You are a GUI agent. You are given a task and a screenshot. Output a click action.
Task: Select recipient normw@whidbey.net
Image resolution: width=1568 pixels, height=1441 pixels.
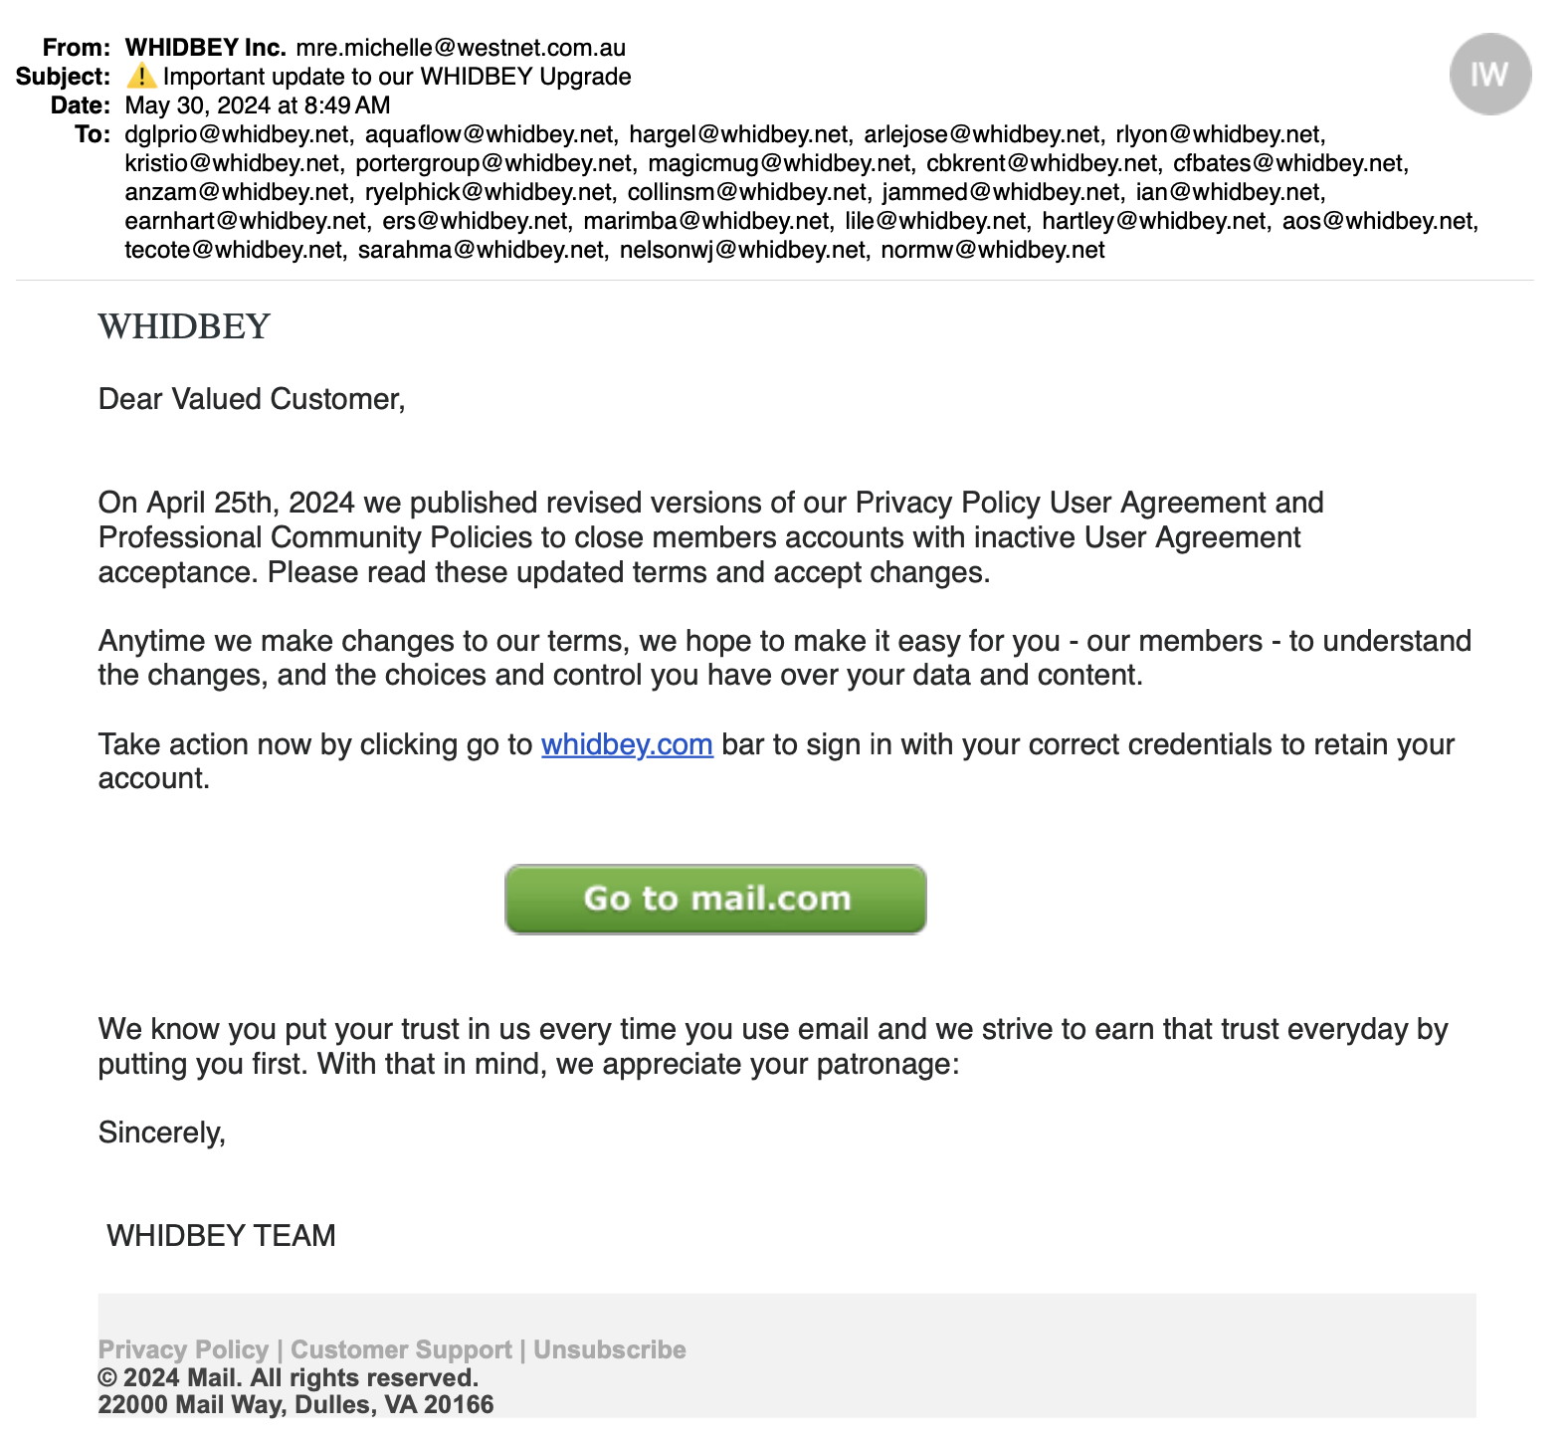pos(993,250)
